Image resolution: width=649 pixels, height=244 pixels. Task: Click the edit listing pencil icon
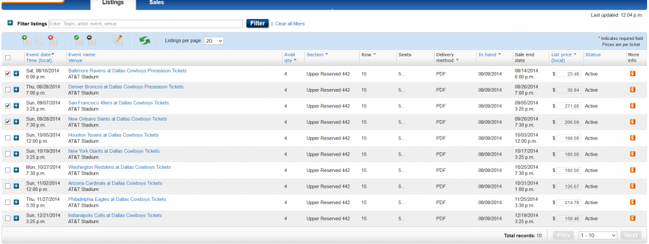[117, 40]
